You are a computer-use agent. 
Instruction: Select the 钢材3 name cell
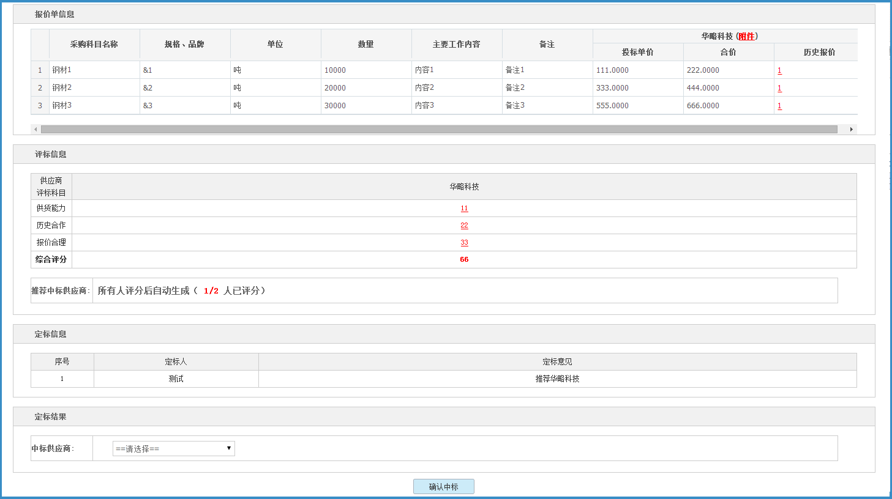click(94, 105)
